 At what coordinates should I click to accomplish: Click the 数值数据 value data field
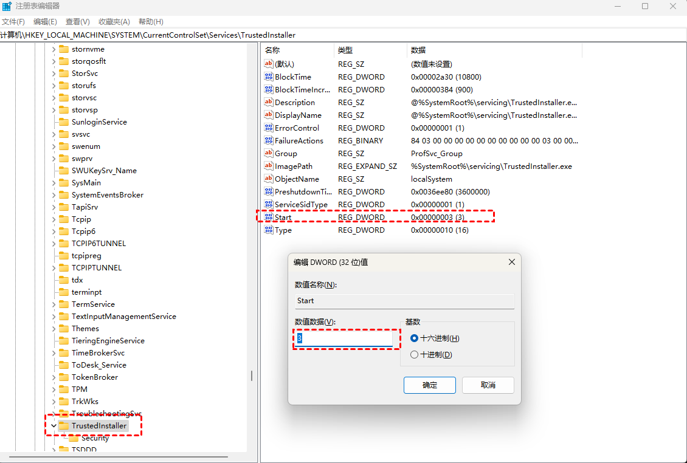coord(344,338)
